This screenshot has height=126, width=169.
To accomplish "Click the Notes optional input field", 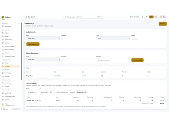I will coord(148,39).
